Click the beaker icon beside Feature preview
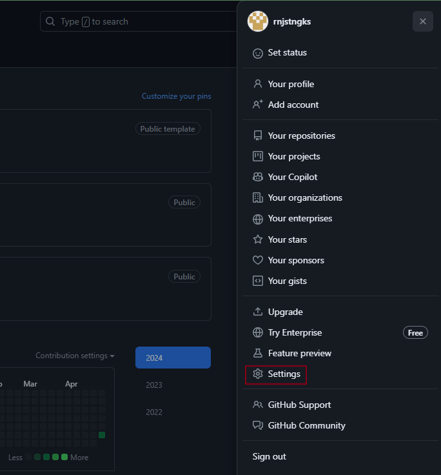 (x=258, y=353)
